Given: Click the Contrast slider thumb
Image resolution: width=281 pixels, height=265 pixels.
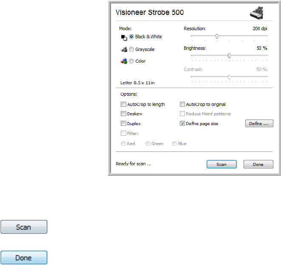Looking at the screenshot, I should point(229,77).
